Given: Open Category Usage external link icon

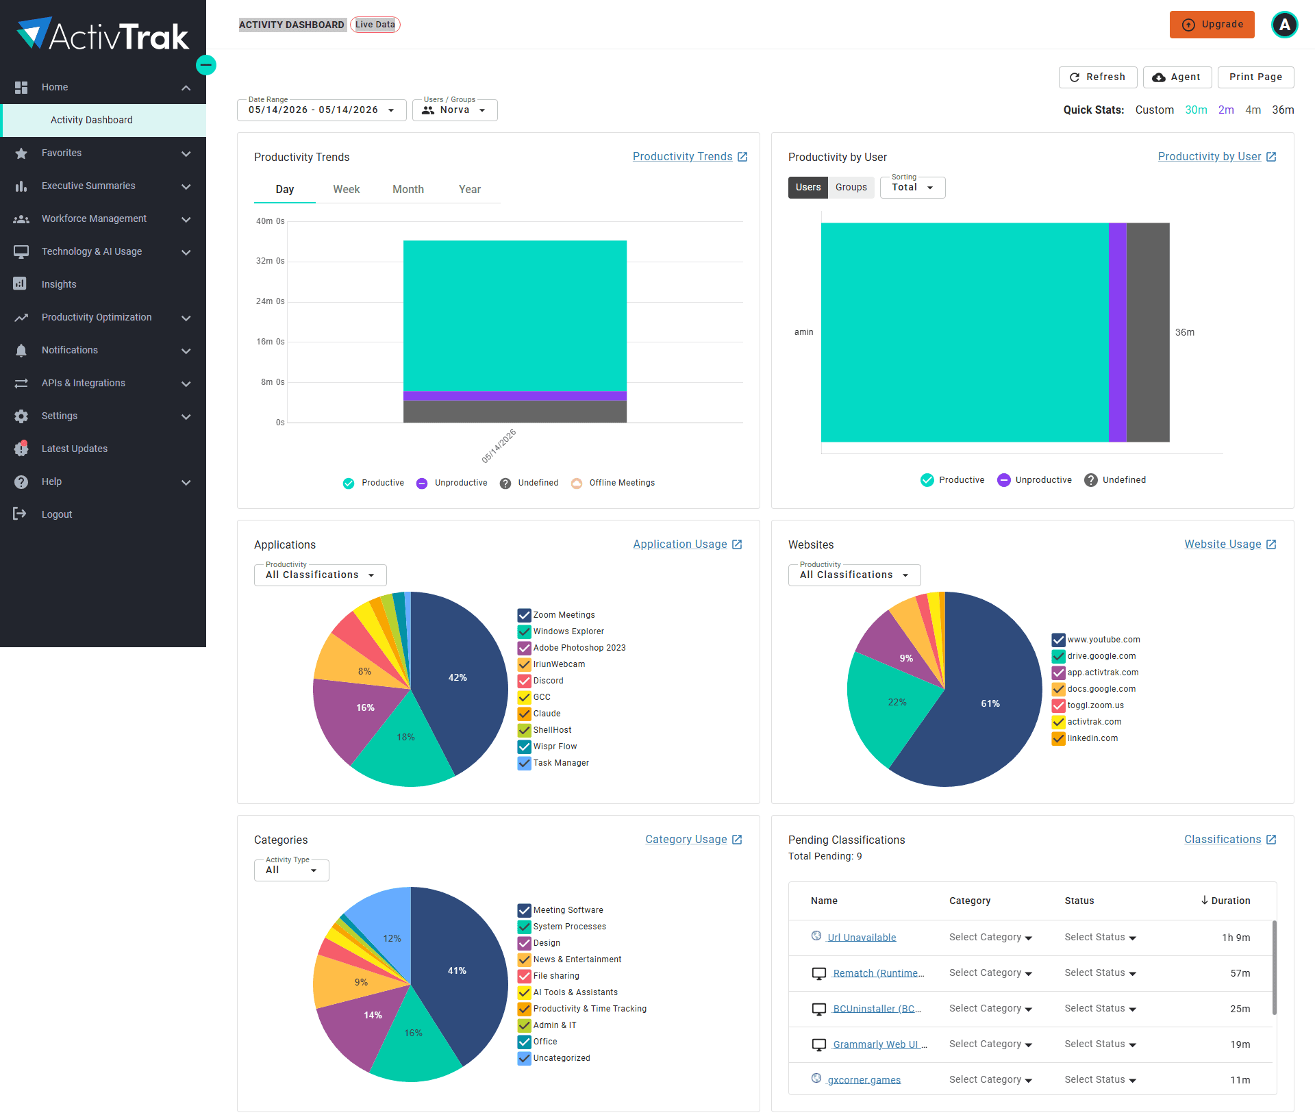Looking at the screenshot, I should pyautogui.click(x=737, y=840).
